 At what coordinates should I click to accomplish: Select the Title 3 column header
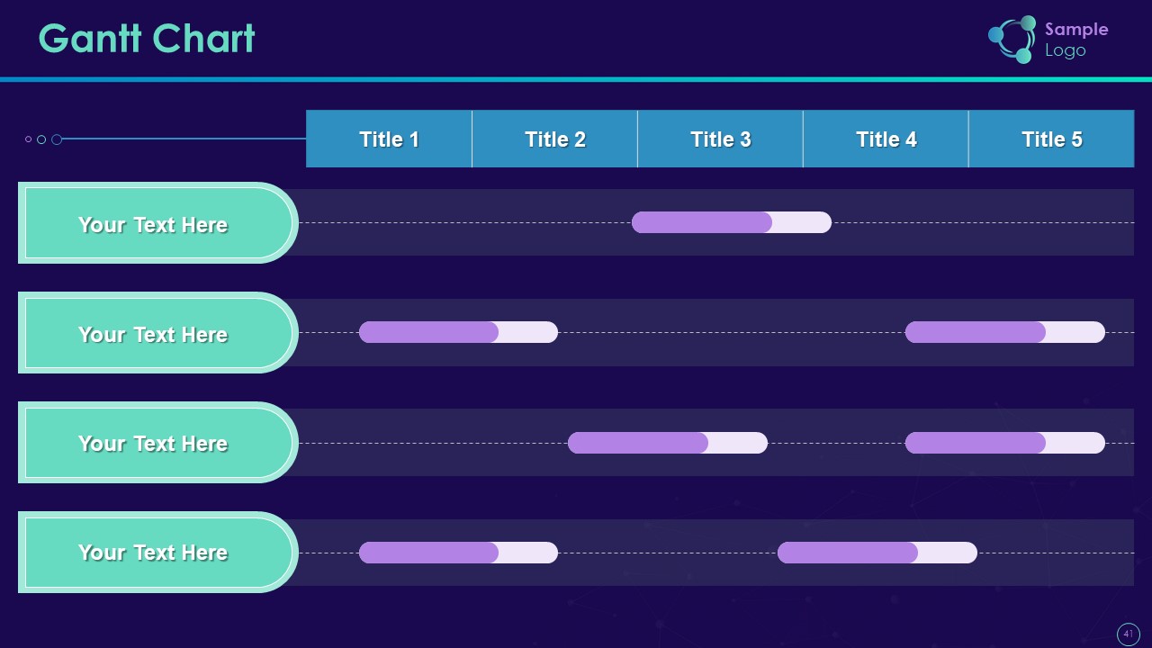(x=720, y=139)
